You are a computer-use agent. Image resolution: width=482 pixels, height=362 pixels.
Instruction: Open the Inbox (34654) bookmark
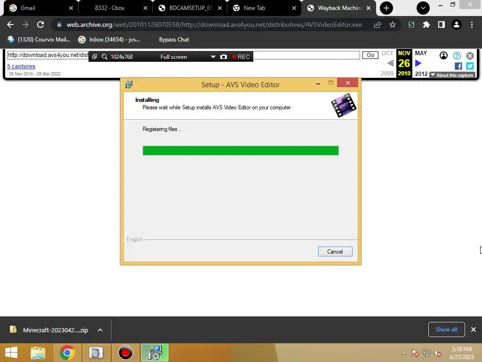109,40
